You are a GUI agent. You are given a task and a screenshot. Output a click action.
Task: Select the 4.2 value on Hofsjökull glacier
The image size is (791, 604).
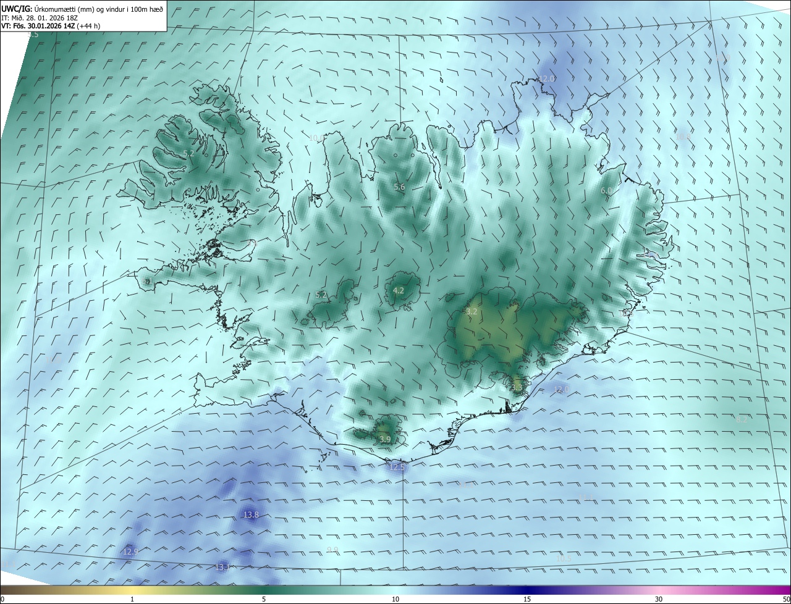point(399,290)
